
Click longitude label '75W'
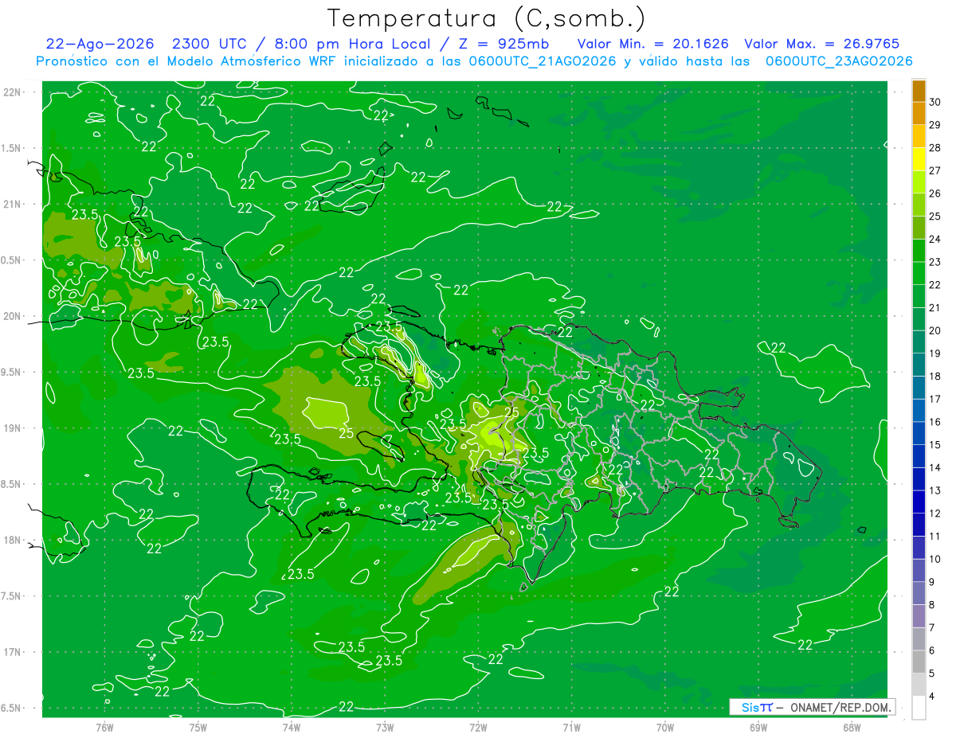tap(198, 728)
